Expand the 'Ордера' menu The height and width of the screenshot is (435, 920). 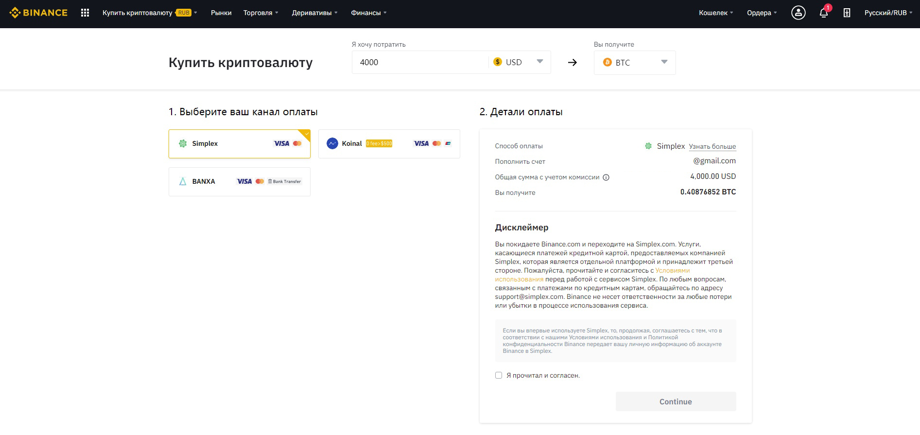(762, 13)
